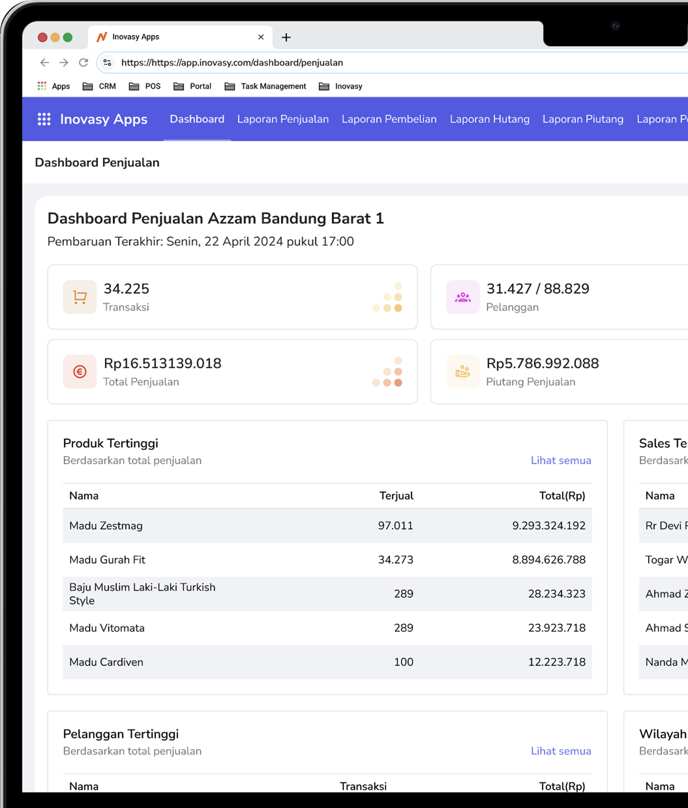Click the red macOS close button
The width and height of the screenshot is (688, 808).
pyautogui.click(x=42, y=37)
